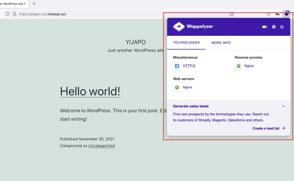Switch to the More Info tab
The height and width of the screenshot is (181, 294).
(x=221, y=43)
